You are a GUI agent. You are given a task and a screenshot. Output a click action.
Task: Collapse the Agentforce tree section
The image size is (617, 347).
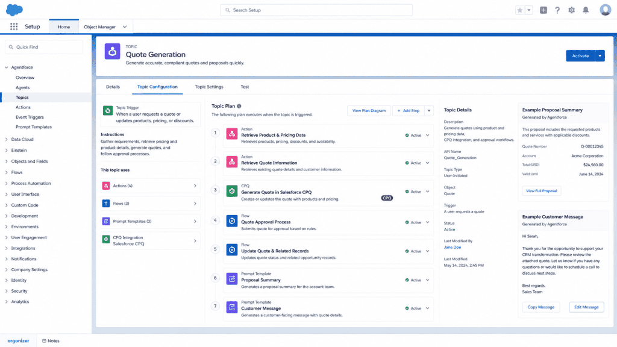6,67
